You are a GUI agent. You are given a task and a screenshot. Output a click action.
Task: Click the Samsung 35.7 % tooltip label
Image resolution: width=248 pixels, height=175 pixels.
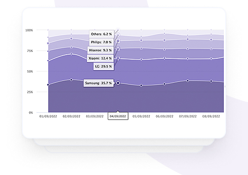(x=98, y=83)
